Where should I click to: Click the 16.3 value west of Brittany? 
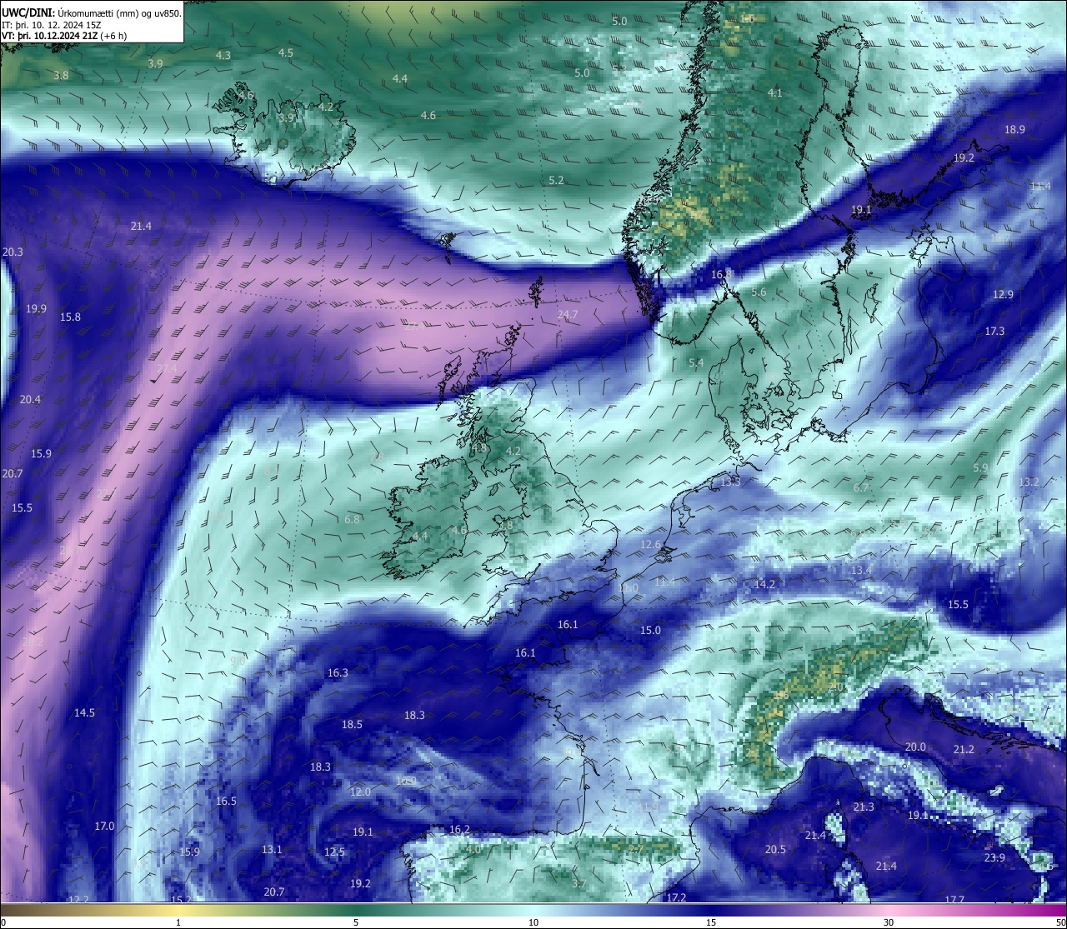338,673
